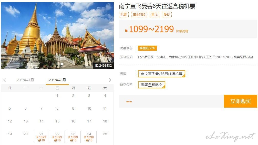Click the 曼谷 tag
This screenshot has width=258, height=145.
[167, 15]
